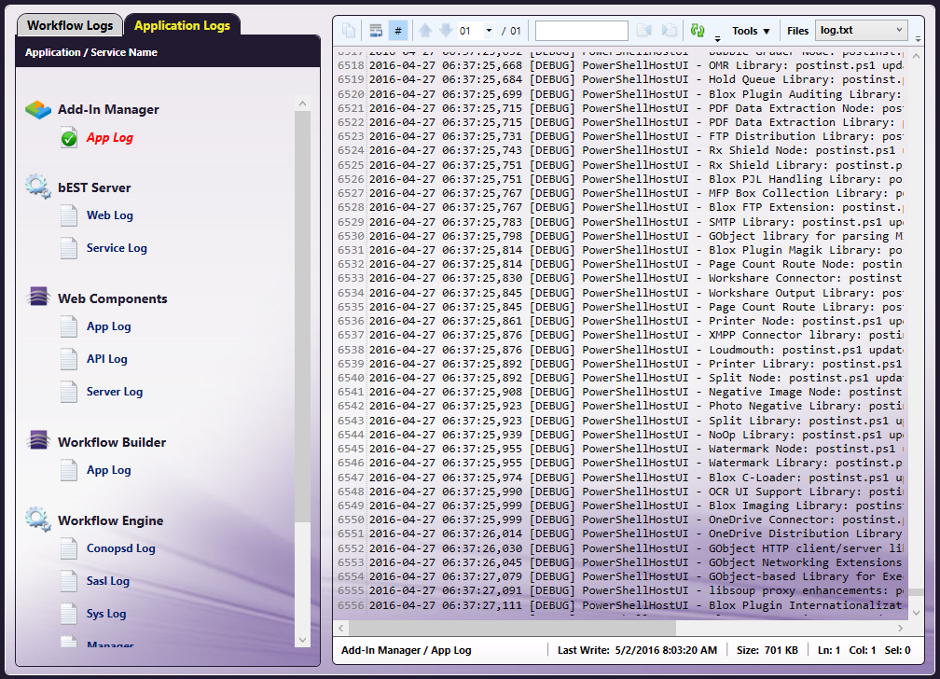Toggle line numbers with the # button

pos(398,31)
